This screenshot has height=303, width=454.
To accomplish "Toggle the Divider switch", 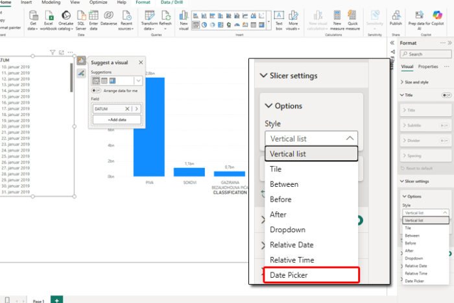I will 444,141.
